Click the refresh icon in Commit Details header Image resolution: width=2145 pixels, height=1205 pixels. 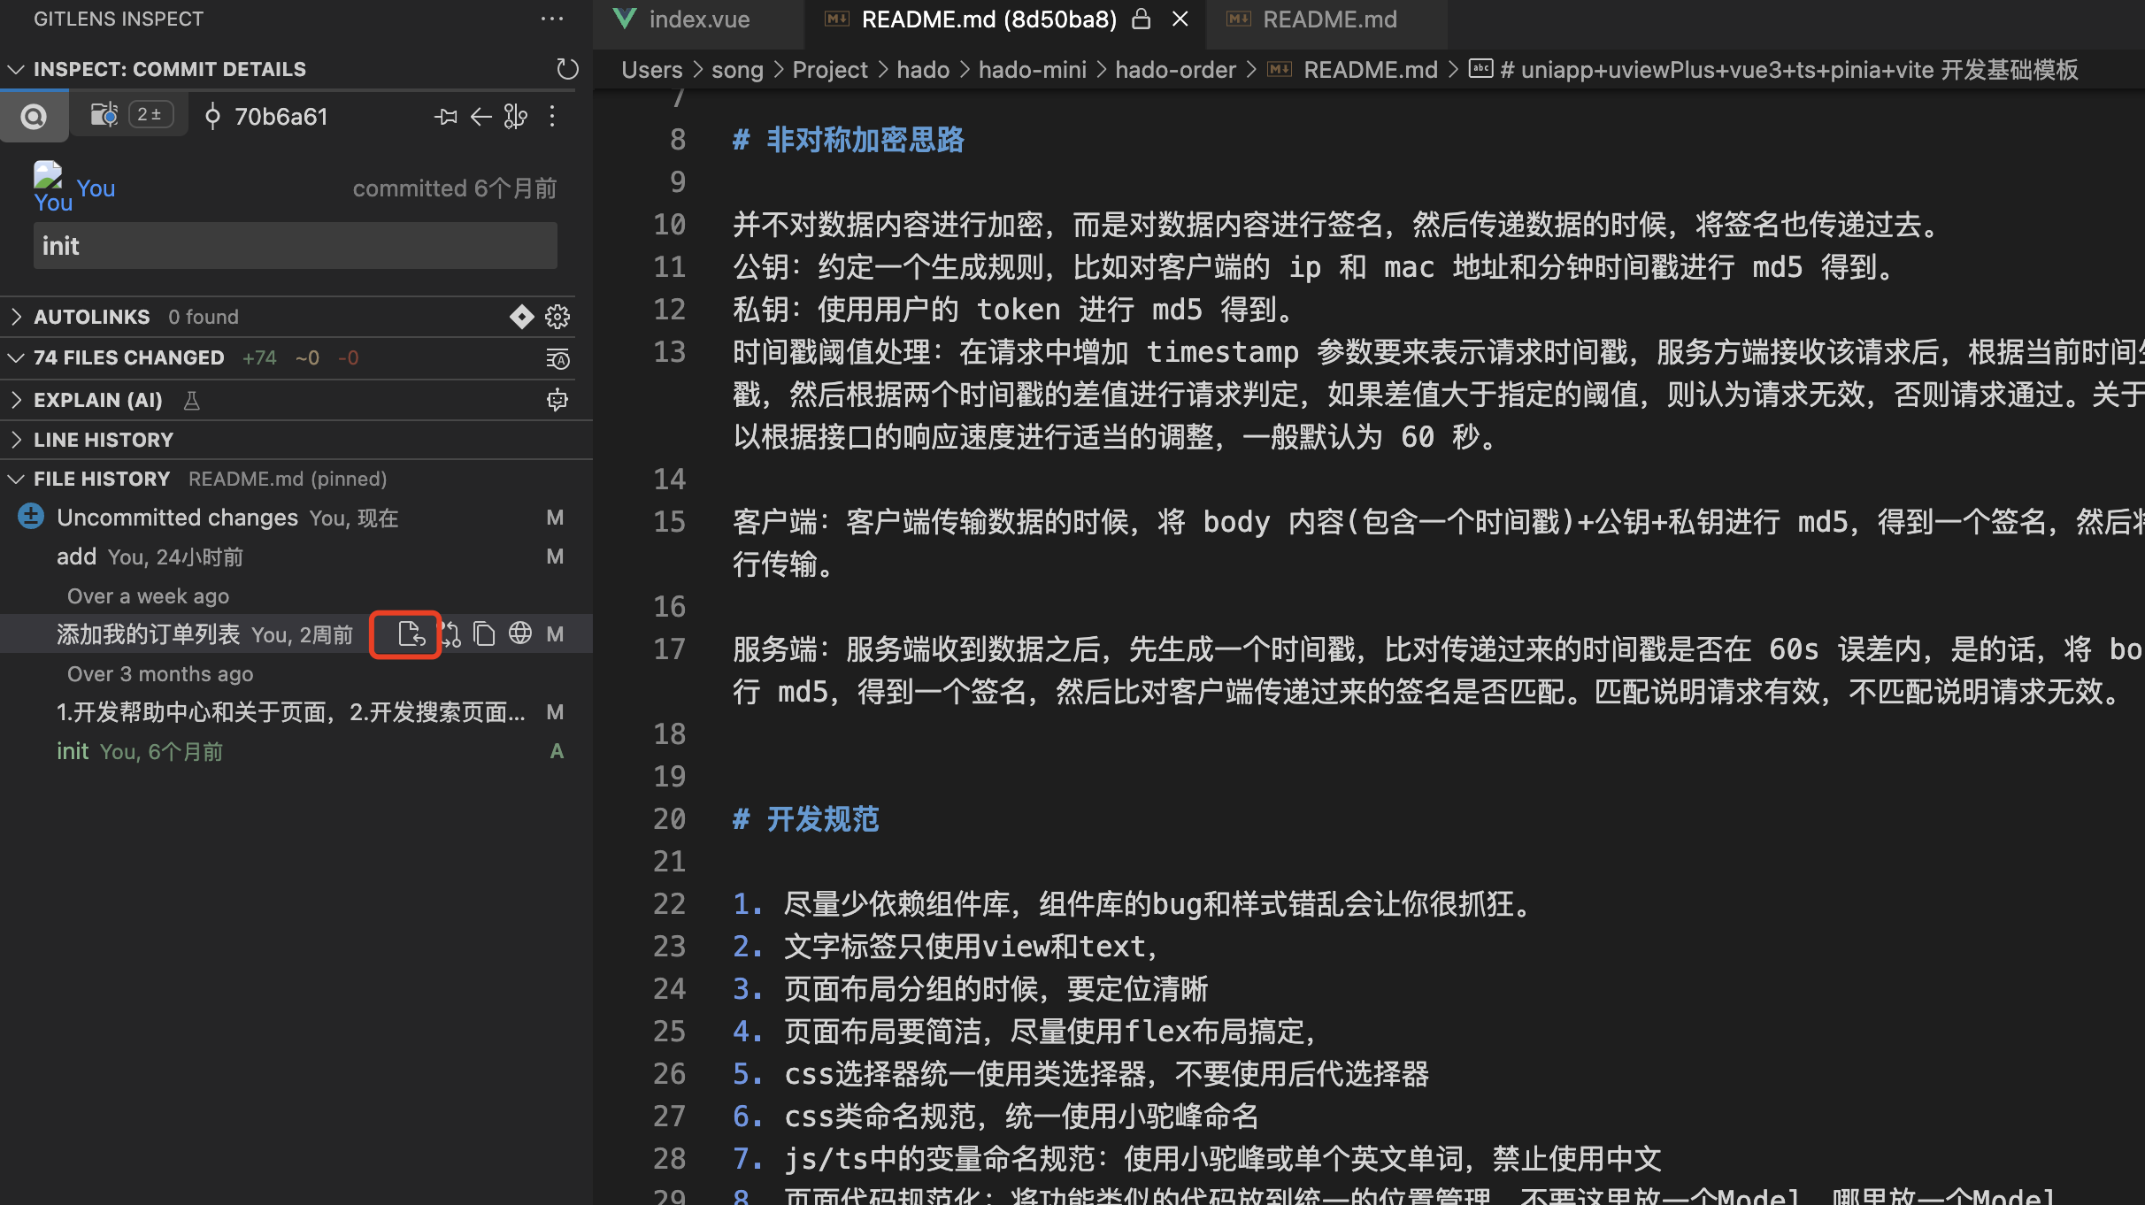pos(566,69)
